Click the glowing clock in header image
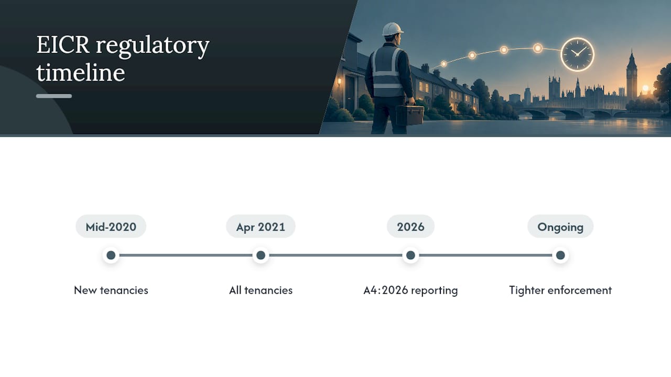Viewport: 671px width, 377px height. [x=577, y=54]
